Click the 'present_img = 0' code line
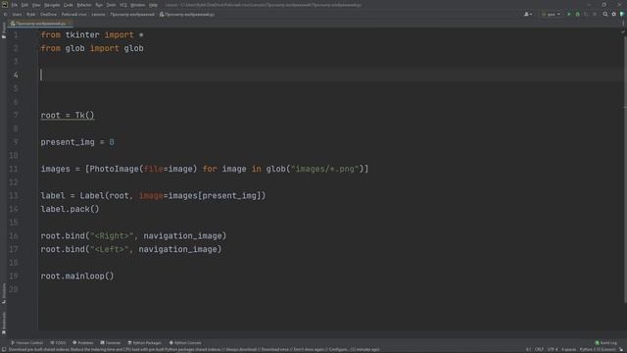The height and width of the screenshot is (353, 627). click(x=77, y=142)
